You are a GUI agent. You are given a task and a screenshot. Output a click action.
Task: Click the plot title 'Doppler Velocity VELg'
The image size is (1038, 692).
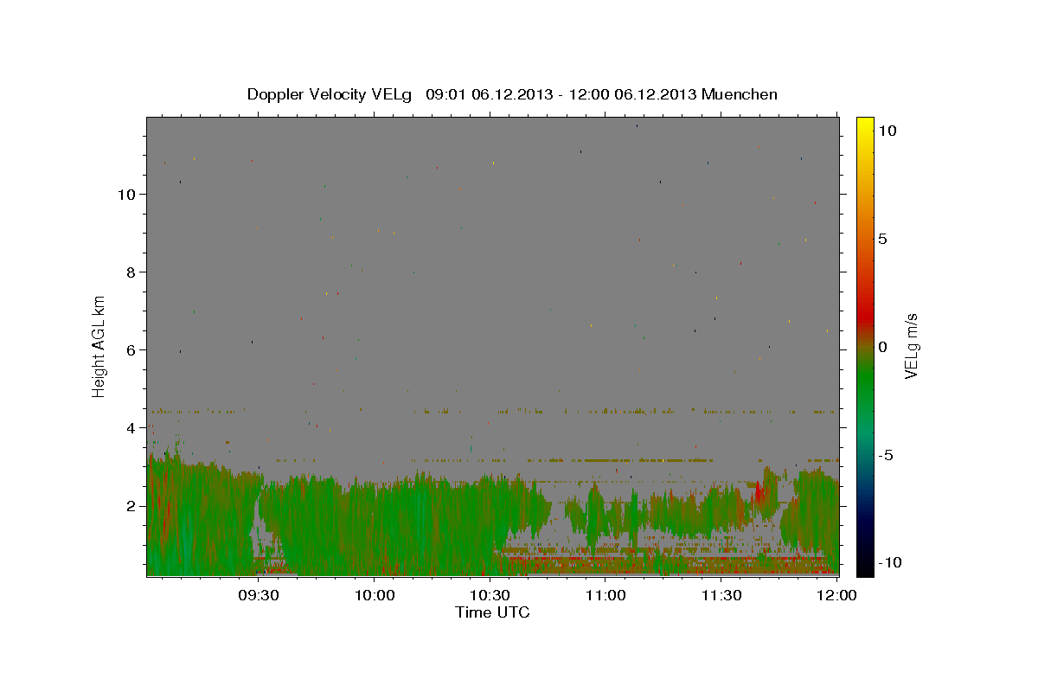pos(330,94)
